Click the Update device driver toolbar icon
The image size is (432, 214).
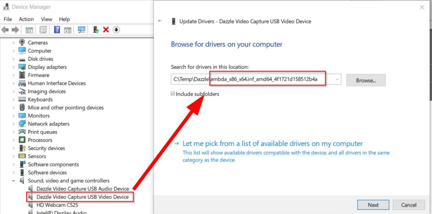coord(96,30)
